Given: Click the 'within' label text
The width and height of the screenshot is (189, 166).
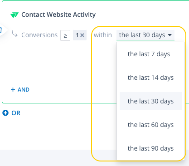Looking at the screenshot, I should [103, 35].
